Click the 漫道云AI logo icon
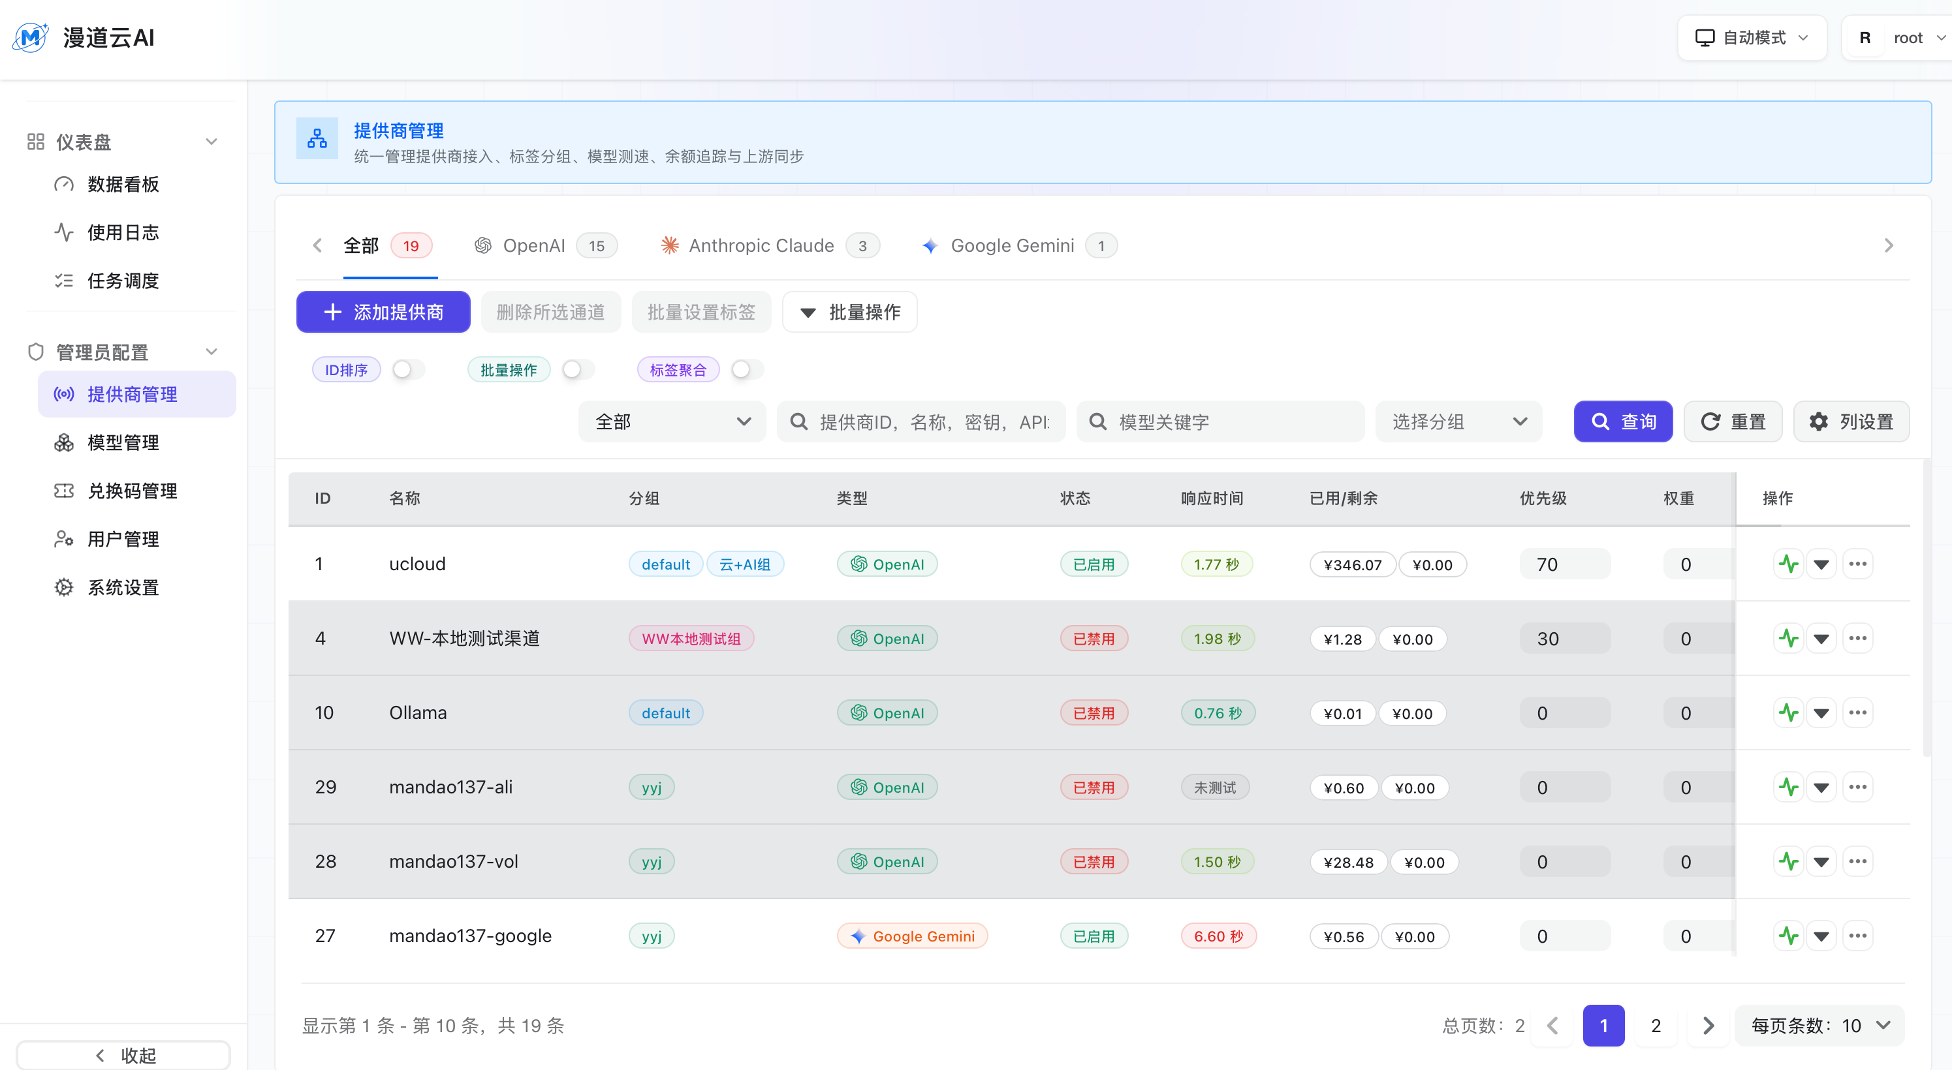Image resolution: width=1952 pixels, height=1070 pixels. click(x=30, y=37)
